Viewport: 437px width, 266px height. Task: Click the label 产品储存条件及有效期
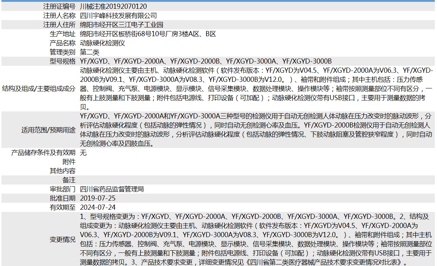pos(43,153)
